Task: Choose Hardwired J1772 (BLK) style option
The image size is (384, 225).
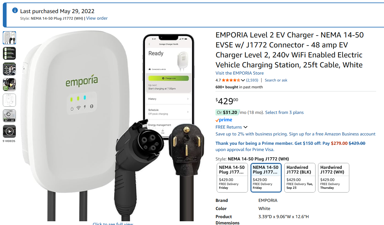Action: point(300,178)
